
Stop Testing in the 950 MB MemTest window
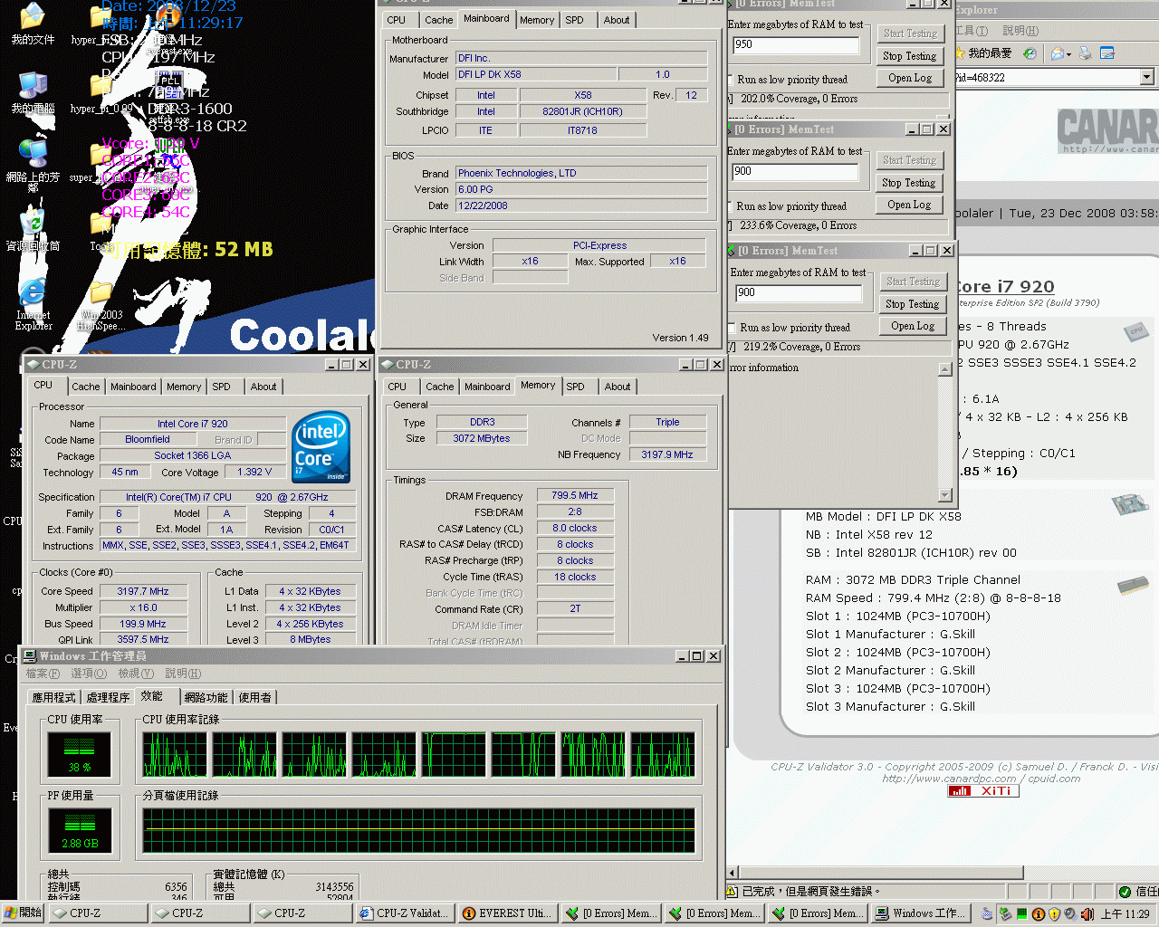click(909, 56)
